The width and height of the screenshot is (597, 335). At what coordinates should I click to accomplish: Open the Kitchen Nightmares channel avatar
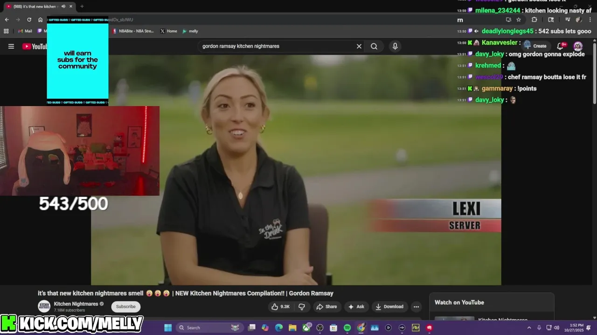pos(44,307)
